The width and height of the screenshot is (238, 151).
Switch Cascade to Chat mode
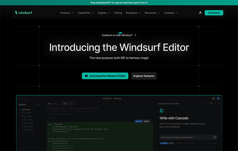pyautogui.click(x=171, y=143)
